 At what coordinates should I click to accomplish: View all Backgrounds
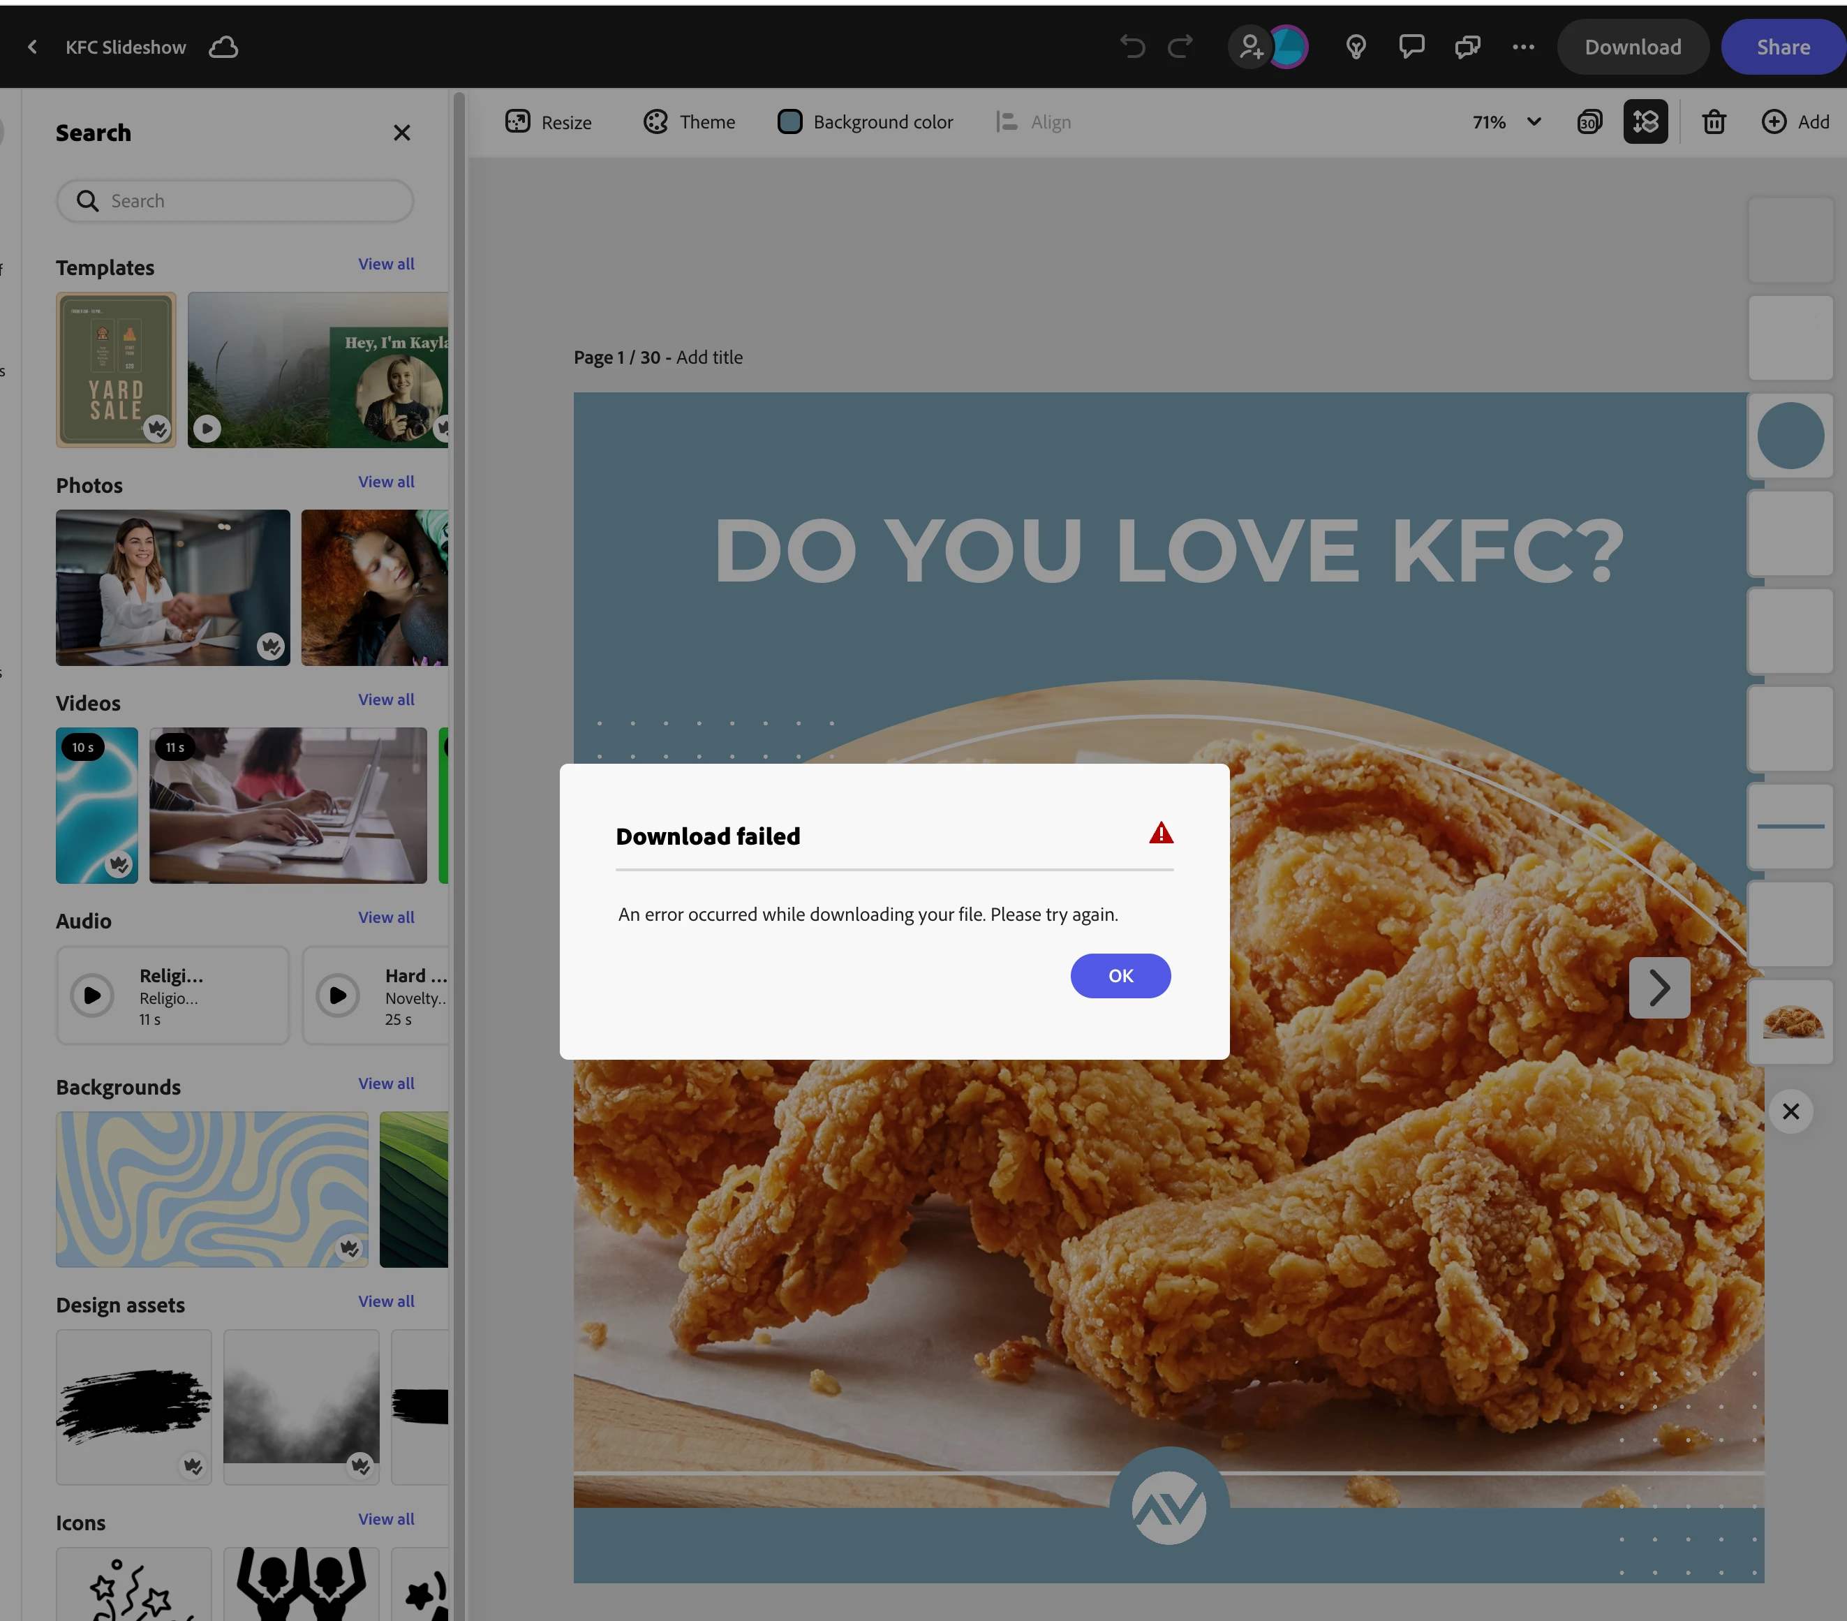pyautogui.click(x=386, y=1083)
